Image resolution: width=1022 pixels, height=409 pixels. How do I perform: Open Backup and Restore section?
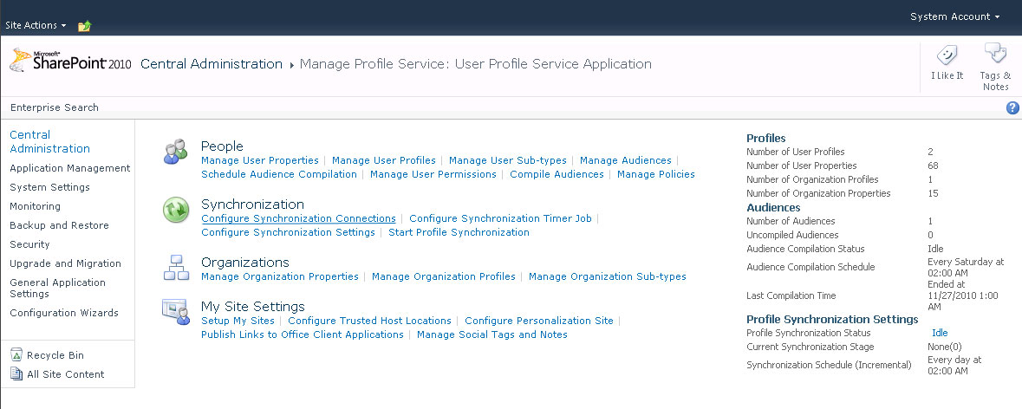click(x=59, y=224)
